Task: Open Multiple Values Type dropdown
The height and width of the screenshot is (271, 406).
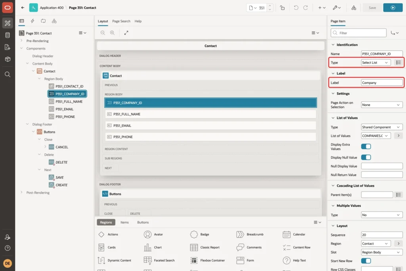Action: pyautogui.click(x=382, y=215)
